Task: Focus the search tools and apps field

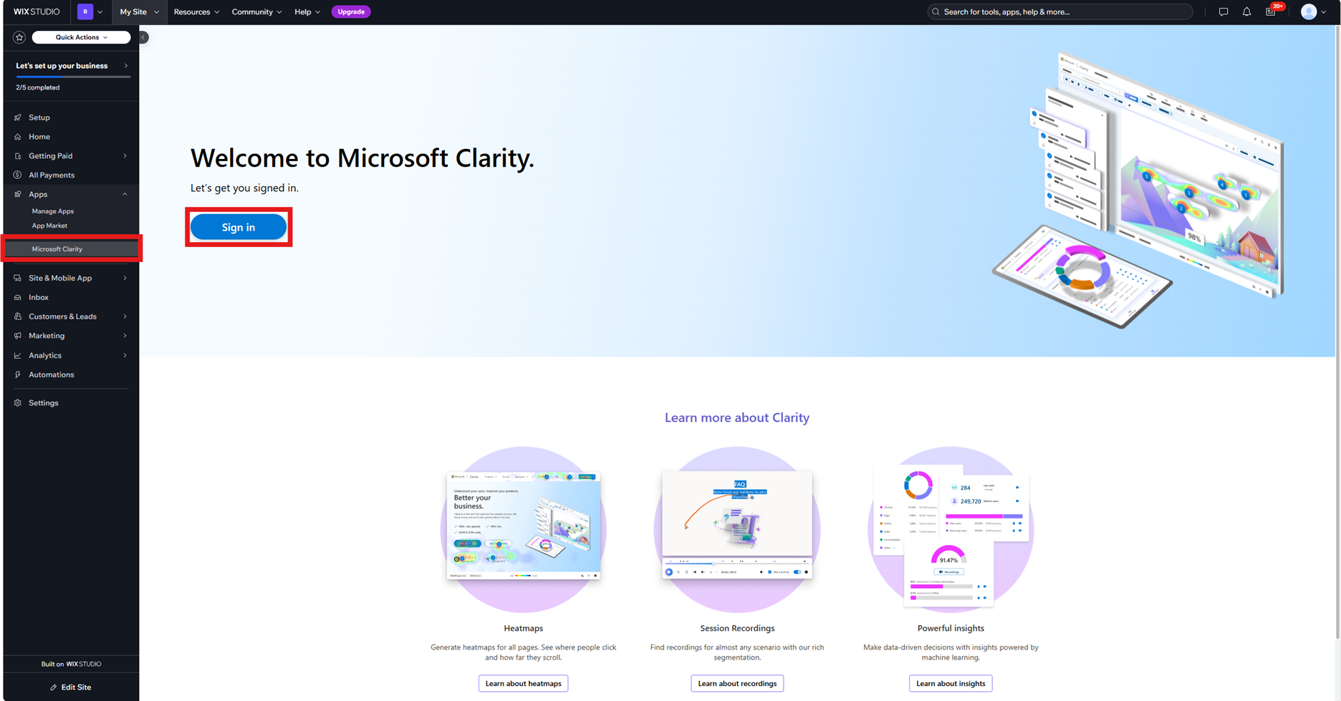Action: [x=1059, y=11]
